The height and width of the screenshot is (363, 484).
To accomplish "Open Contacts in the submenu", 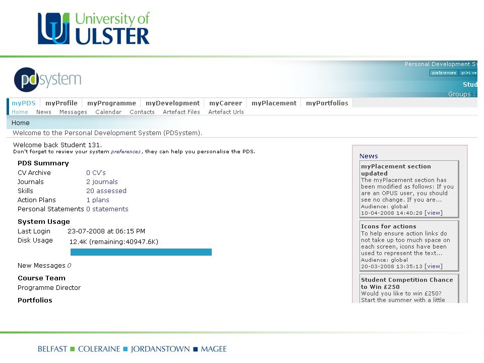I will click(x=142, y=112).
